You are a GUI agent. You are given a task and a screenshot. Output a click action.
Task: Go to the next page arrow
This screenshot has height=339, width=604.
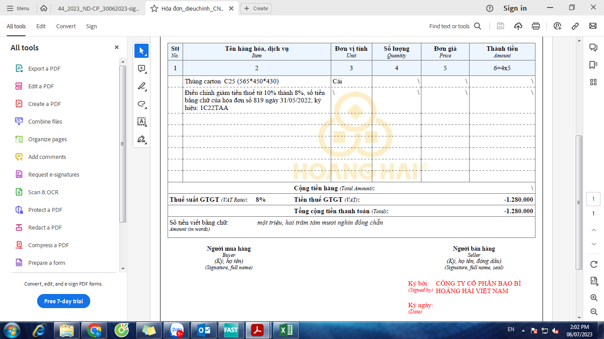tap(594, 244)
